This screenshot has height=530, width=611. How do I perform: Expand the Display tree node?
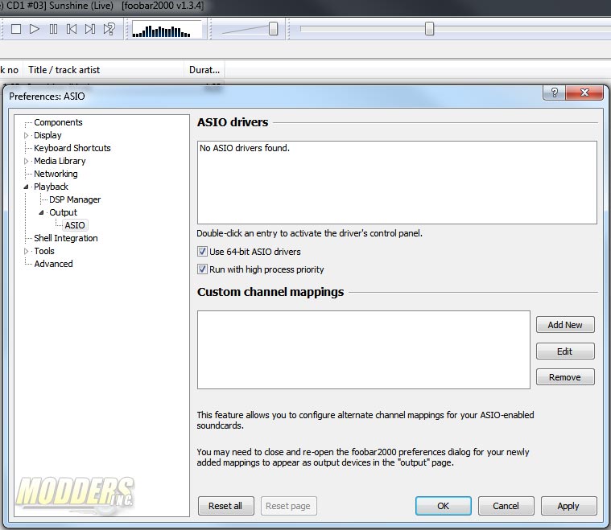[x=26, y=135]
